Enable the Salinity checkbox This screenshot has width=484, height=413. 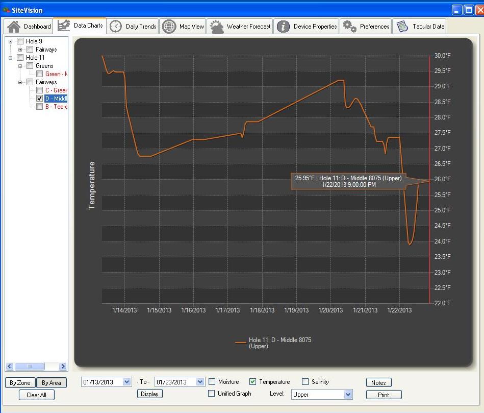pos(305,382)
